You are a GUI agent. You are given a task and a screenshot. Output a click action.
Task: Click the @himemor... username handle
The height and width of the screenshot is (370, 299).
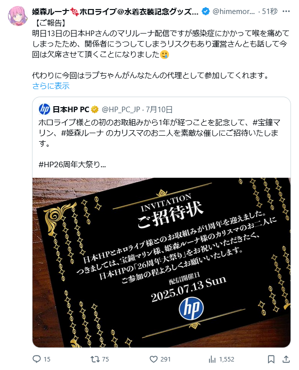(233, 12)
